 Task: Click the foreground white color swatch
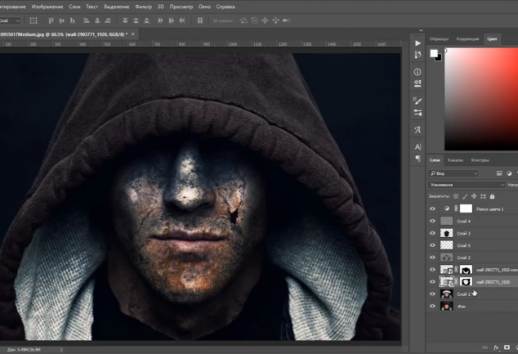click(x=433, y=53)
